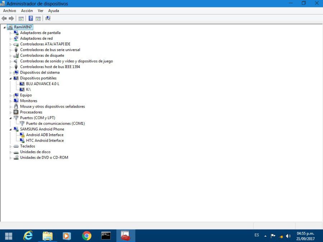
Task: Click the properties pane toolbar icon
Action: pos(38,19)
